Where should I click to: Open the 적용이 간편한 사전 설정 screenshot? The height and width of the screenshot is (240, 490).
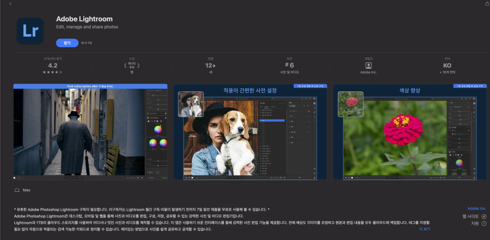[x=250, y=131]
